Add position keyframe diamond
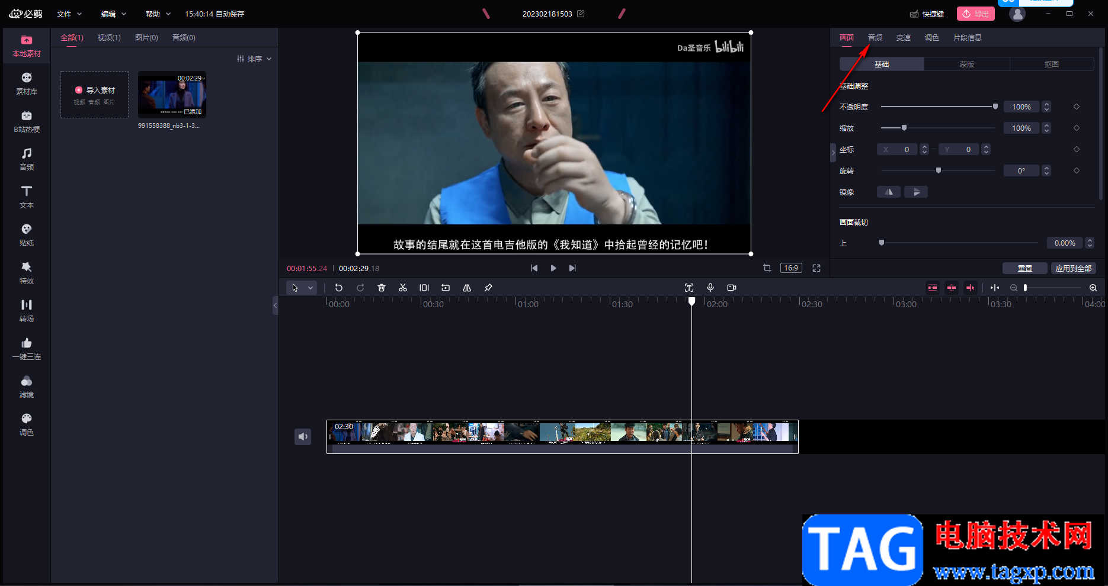 [x=1077, y=149]
